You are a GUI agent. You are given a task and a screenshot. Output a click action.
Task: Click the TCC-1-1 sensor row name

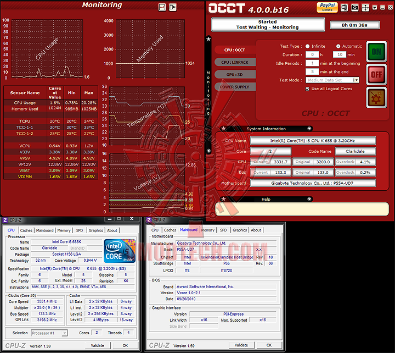pyautogui.click(x=25, y=128)
